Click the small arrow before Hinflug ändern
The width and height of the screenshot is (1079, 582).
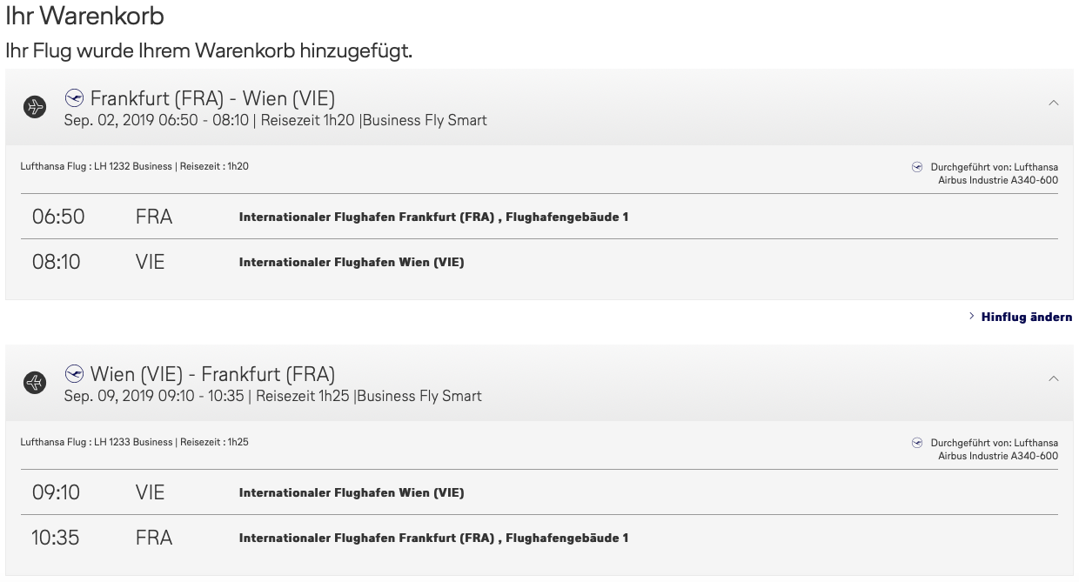(972, 317)
